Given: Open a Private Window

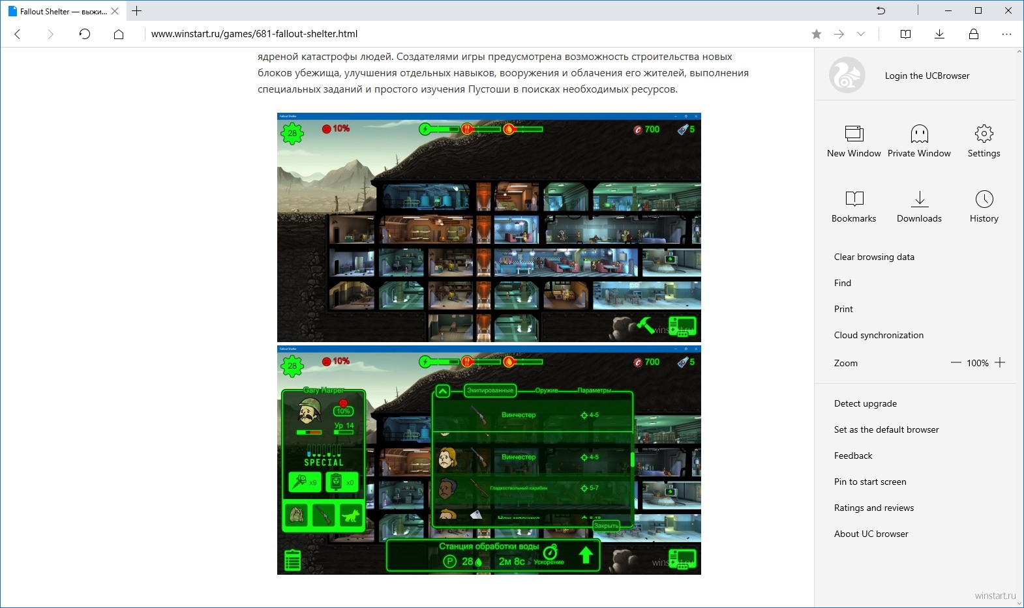Looking at the screenshot, I should [919, 141].
